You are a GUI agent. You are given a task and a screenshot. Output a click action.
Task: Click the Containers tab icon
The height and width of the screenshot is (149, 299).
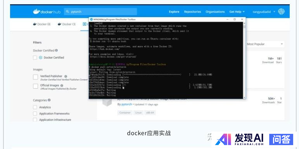tap(85, 24)
